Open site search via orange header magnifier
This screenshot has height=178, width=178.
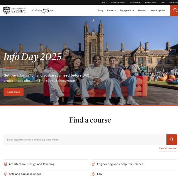174,10
